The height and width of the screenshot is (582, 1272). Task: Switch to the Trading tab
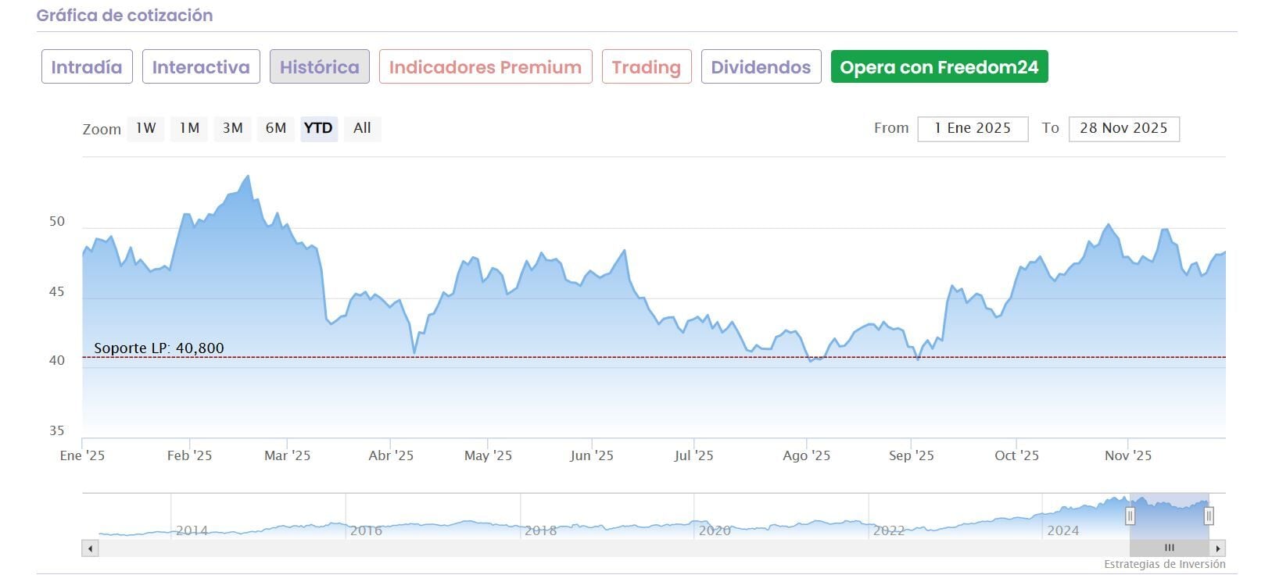click(647, 67)
